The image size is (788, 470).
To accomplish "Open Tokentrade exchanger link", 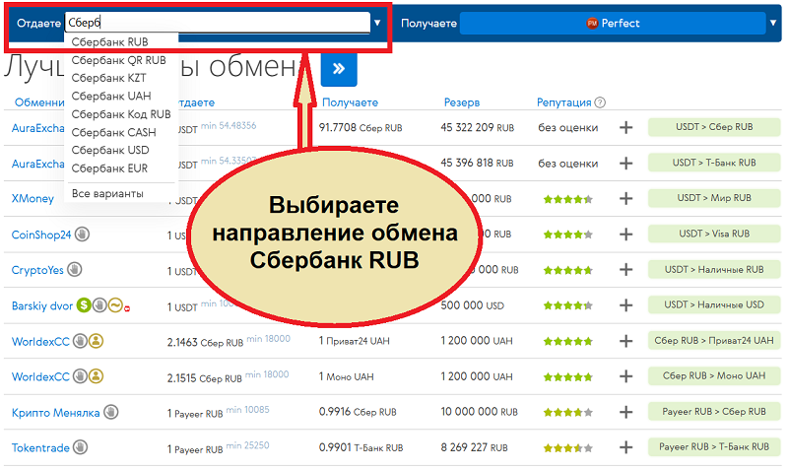I will point(40,448).
